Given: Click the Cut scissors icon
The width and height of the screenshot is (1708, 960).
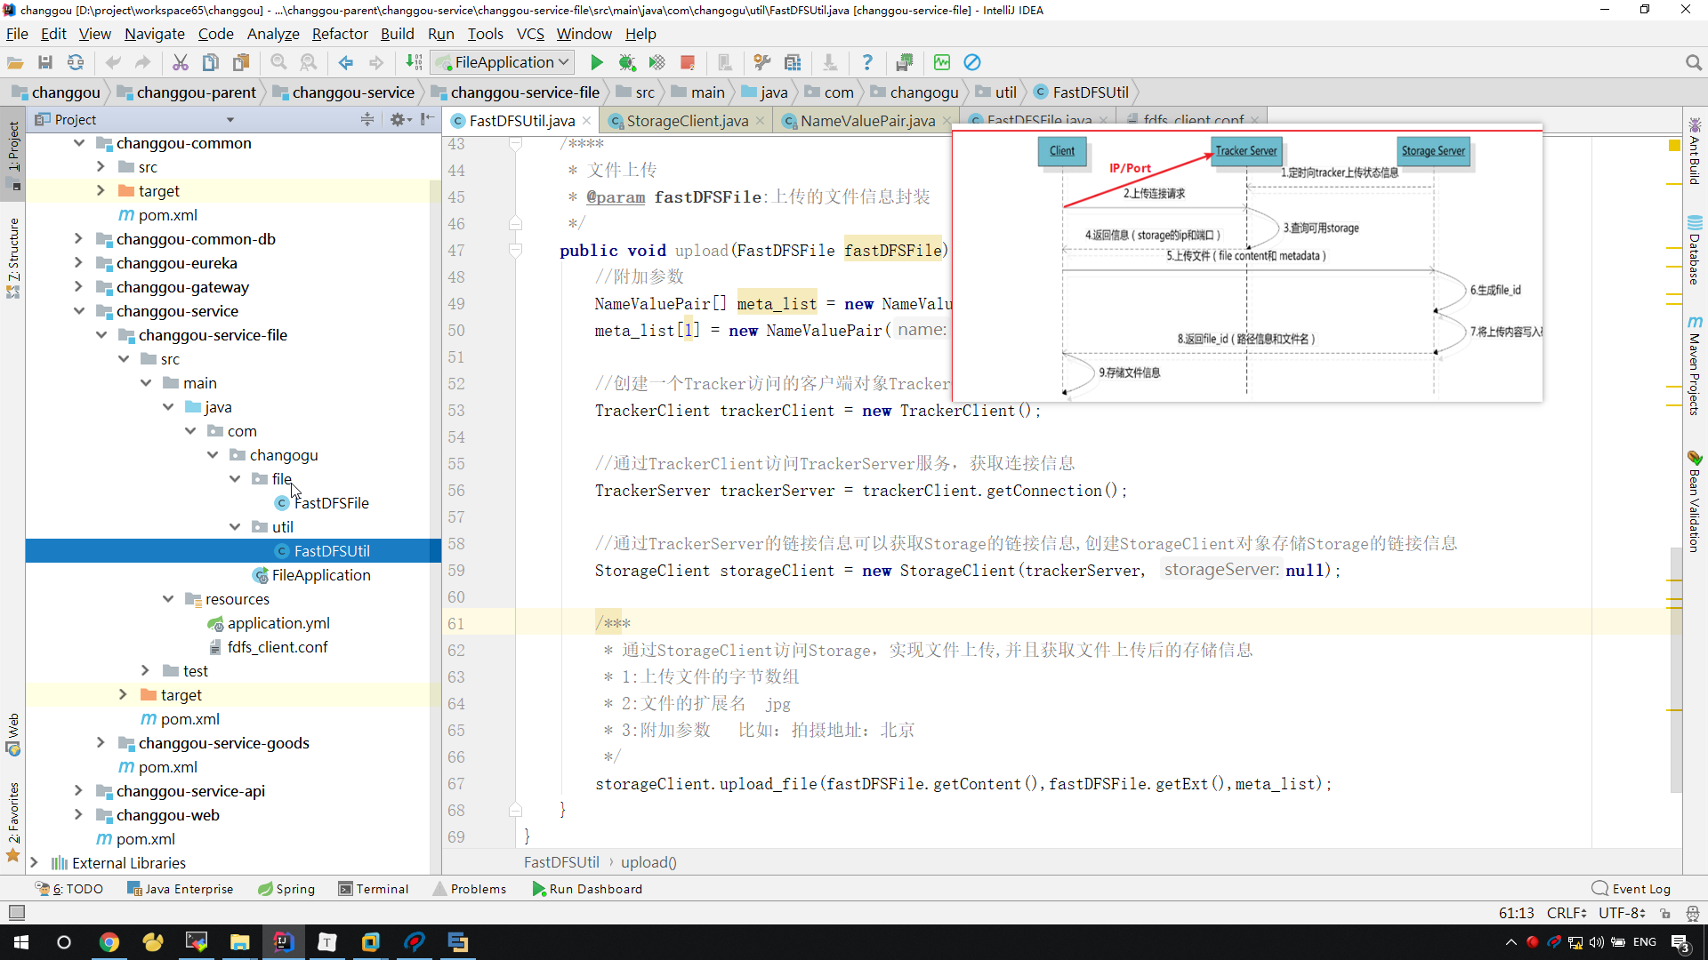Looking at the screenshot, I should [x=181, y=62].
